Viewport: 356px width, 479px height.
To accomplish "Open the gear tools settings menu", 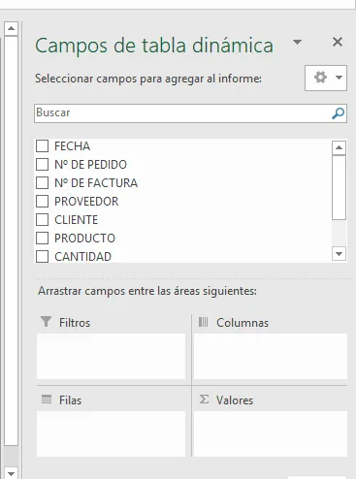I will click(320, 78).
